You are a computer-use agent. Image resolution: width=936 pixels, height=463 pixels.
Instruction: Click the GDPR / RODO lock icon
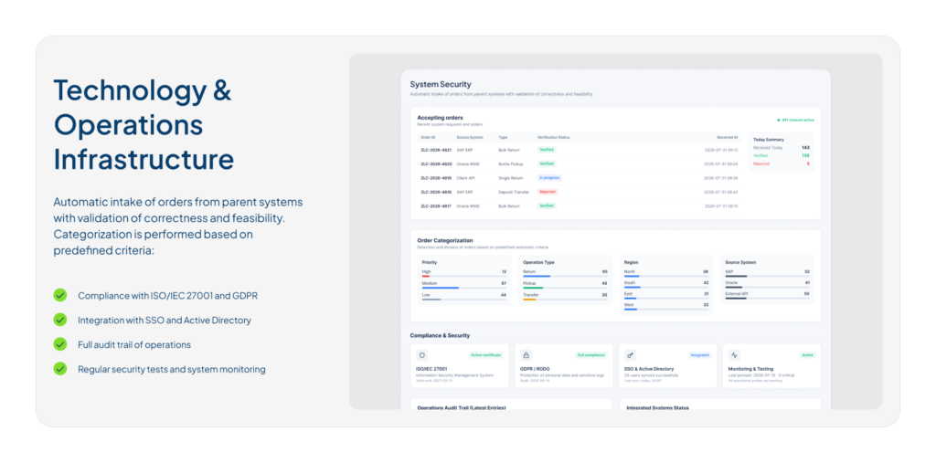[x=526, y=355]
